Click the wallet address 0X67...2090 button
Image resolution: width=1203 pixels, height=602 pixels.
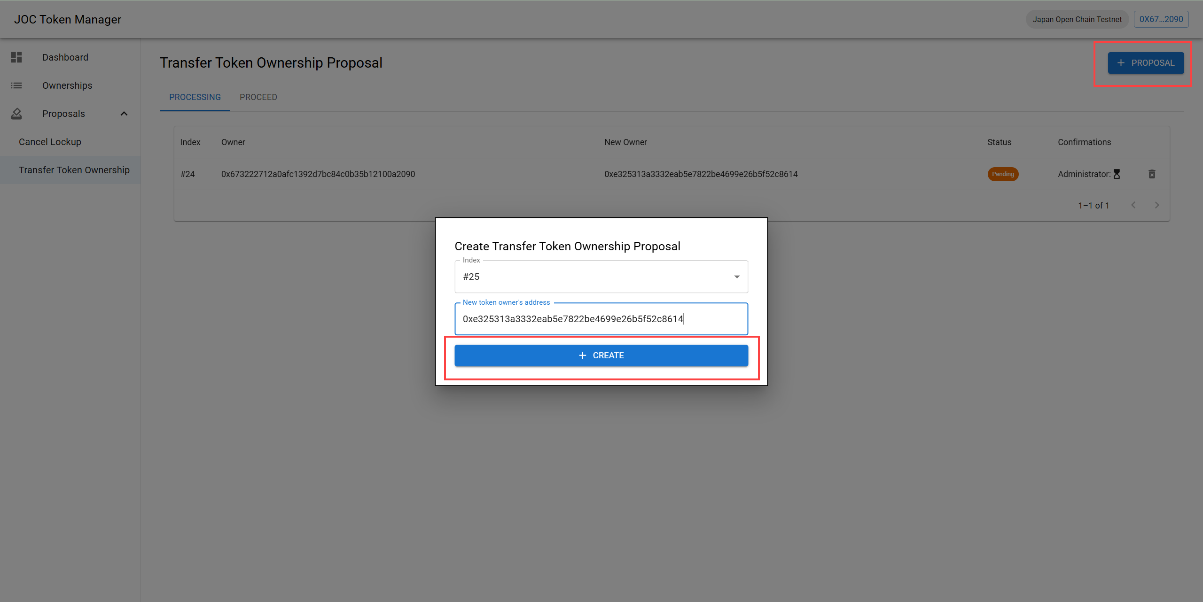(x=1161, y=19)
